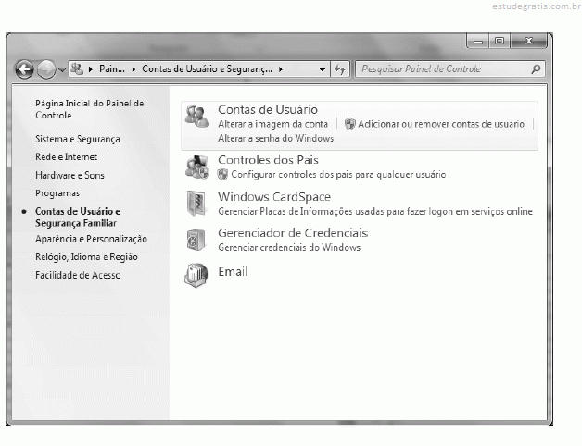
Task: Click Gerenciar credenciais do Windows
Action: pos(289,248)
